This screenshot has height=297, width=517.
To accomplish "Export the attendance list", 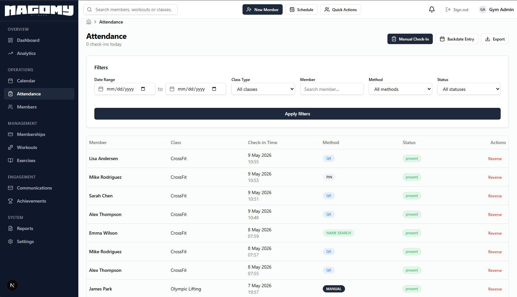I will point(495,39).
